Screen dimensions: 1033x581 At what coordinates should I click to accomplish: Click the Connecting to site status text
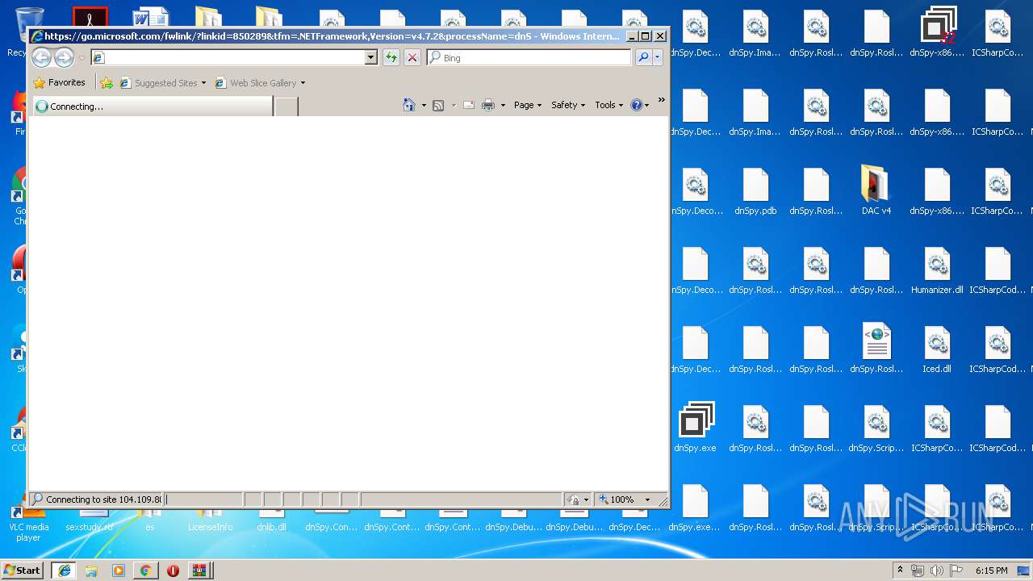click(x=103, y=499)
